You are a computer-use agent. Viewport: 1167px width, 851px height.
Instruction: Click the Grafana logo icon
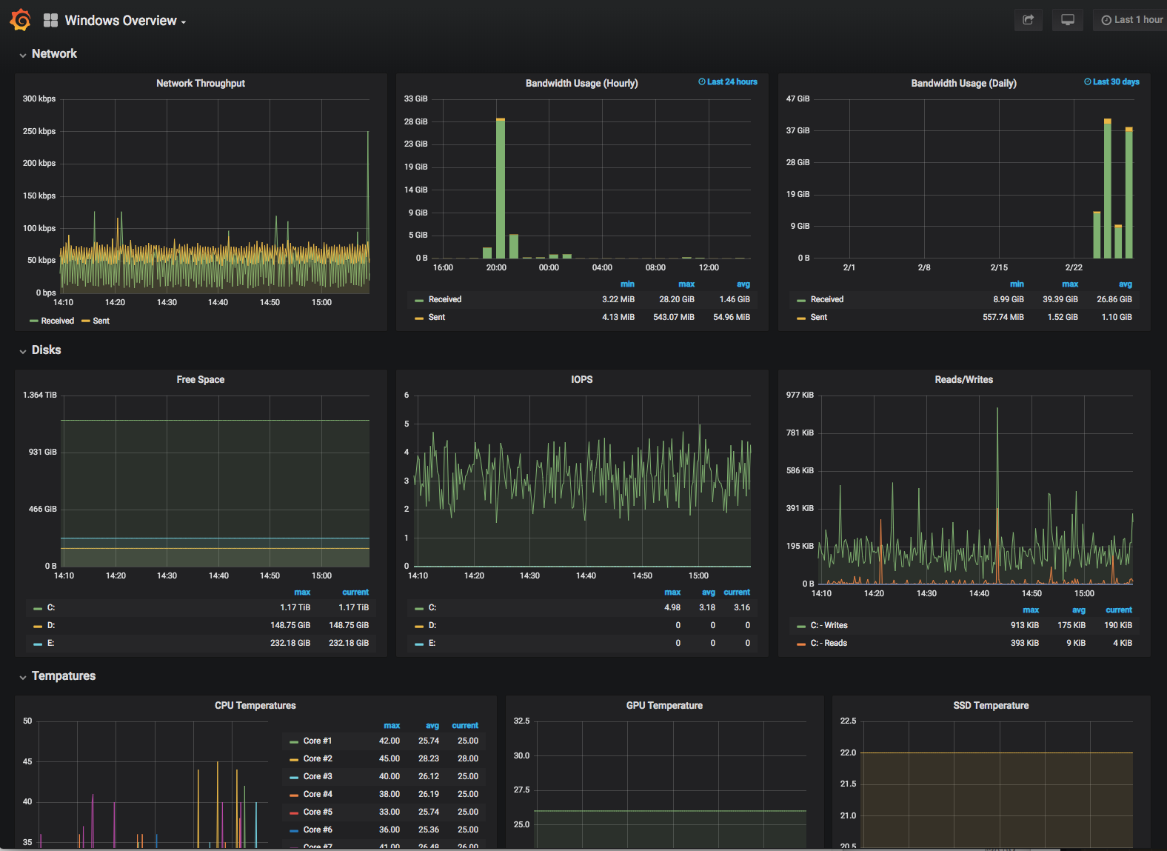pyautogui.click(x=20, y=20)
